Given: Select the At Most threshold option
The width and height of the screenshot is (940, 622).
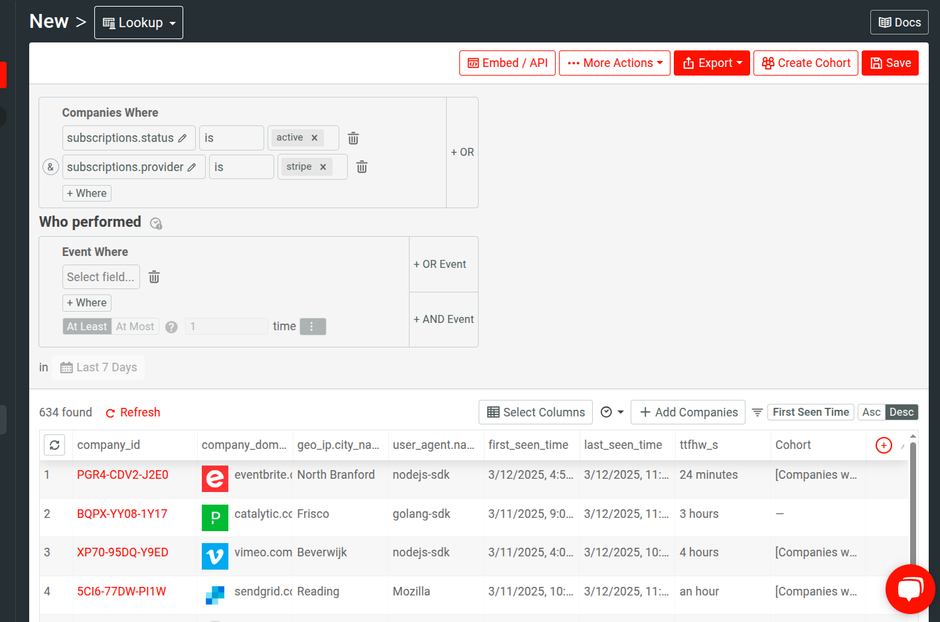Looking at the screenshot, I should tap(135, 326).
